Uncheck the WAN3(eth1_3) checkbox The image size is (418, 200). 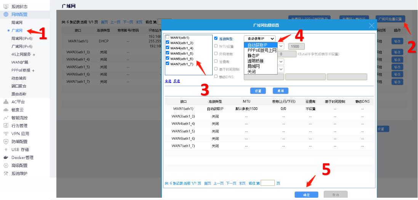(167, 42)
